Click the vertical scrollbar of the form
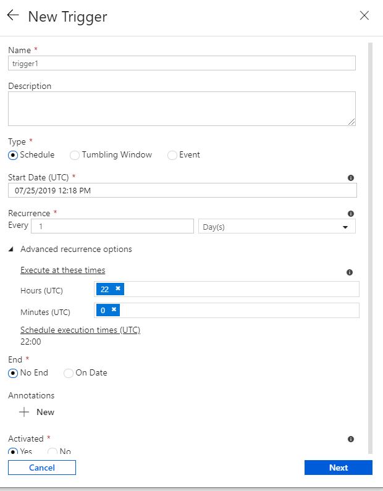This screenshot has width=383, height=491. tap(370, 248)
